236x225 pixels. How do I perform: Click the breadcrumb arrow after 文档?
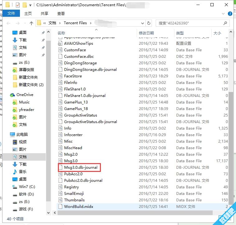click(60, 23)
